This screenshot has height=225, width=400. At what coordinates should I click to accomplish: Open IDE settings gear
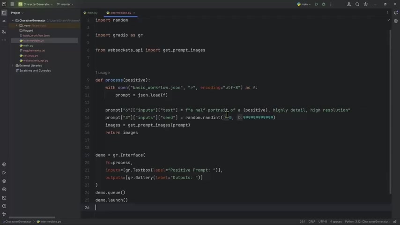pos(365,4)
